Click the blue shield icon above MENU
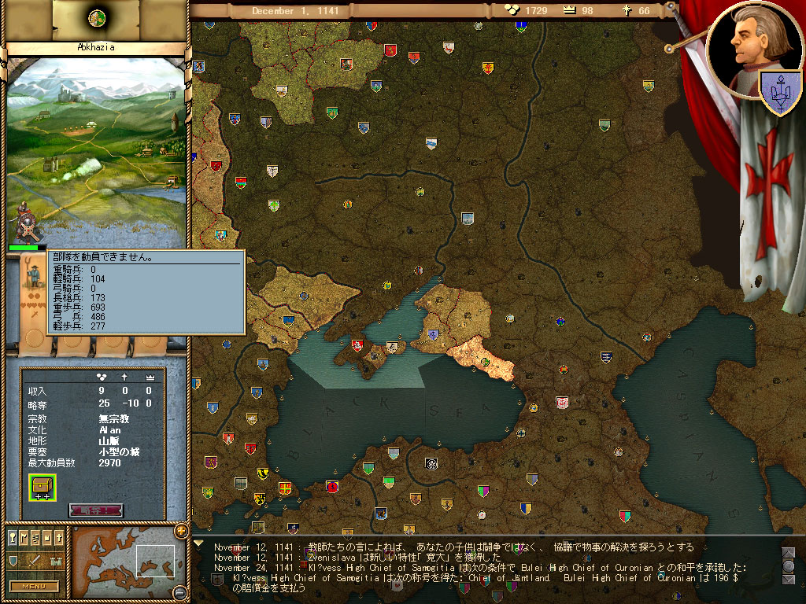 click(x=14, y=561)
